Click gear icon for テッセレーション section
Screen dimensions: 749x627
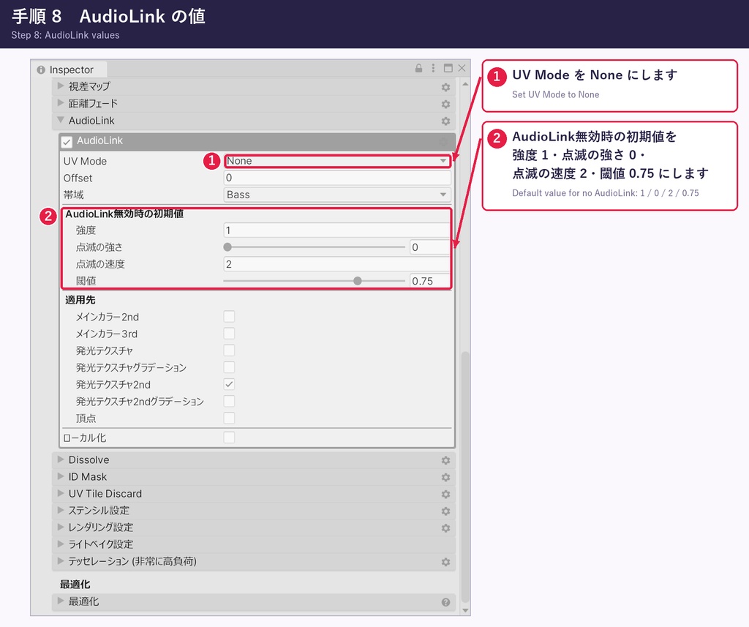point(445,562)
